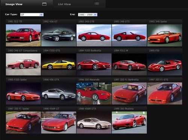Click the '1995 F50' title

point(154,50)
